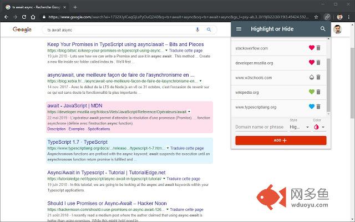
Task: Click the browser forward arrow
Action: (15, 17)
